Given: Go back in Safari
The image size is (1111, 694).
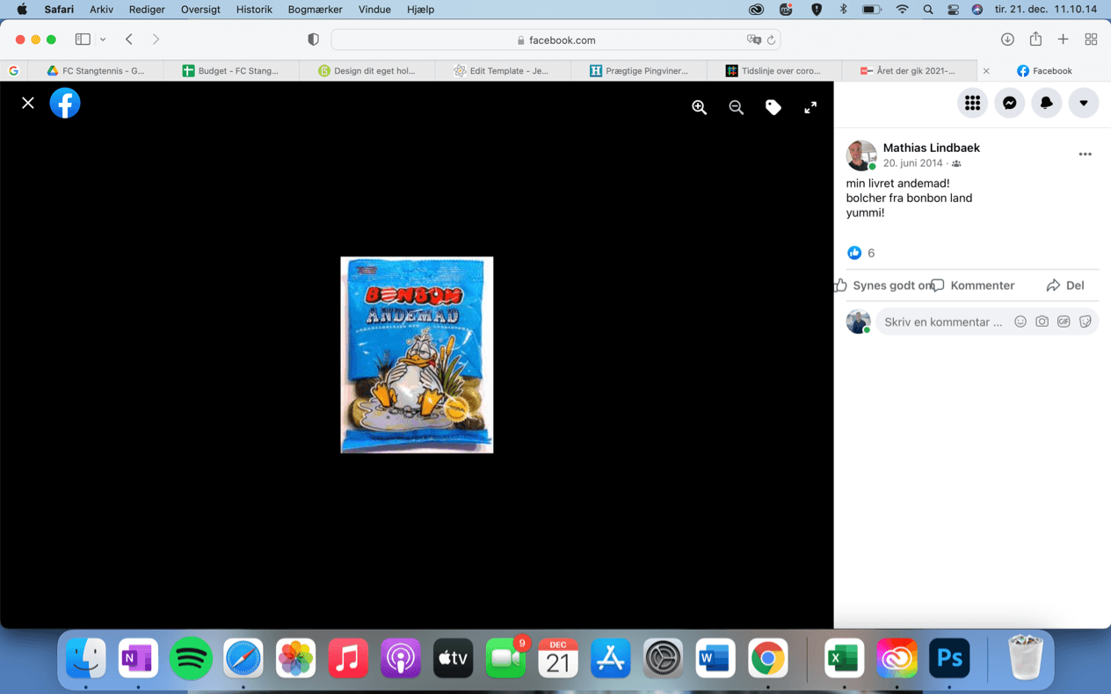Looking at the screenshot, I should [129, 40].
